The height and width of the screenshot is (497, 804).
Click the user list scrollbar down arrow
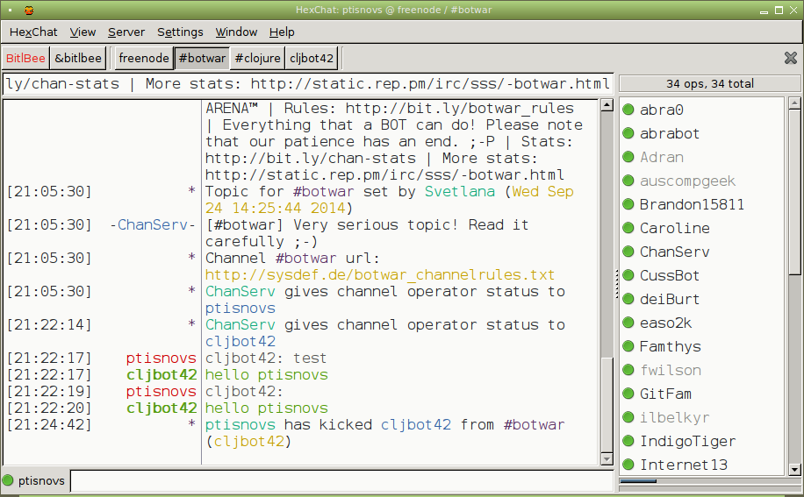click(794, 469)
